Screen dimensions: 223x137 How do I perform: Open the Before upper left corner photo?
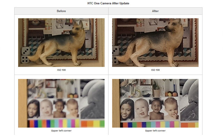click(x=61, y=103)
